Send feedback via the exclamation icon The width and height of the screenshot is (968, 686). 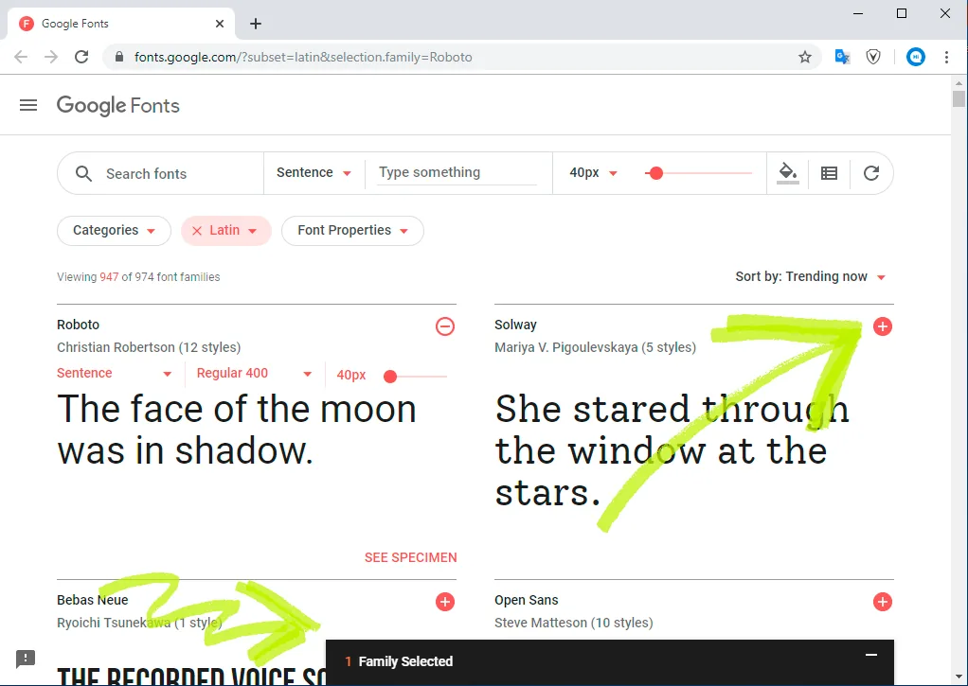coord(26,659)
